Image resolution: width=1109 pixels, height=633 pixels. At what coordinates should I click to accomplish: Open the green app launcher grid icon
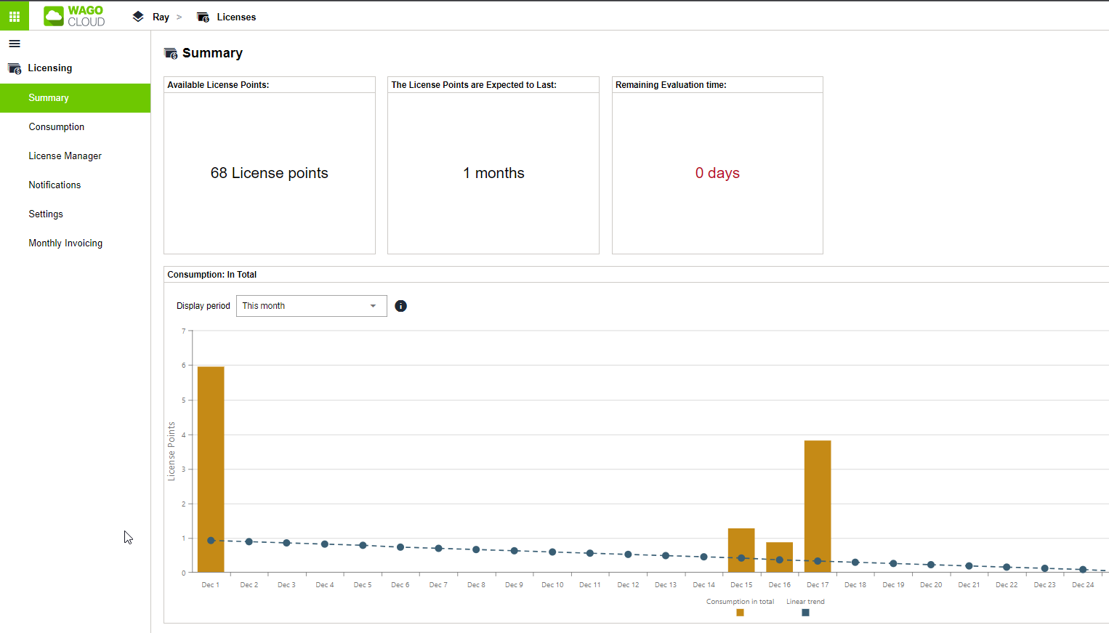[15, 16]
